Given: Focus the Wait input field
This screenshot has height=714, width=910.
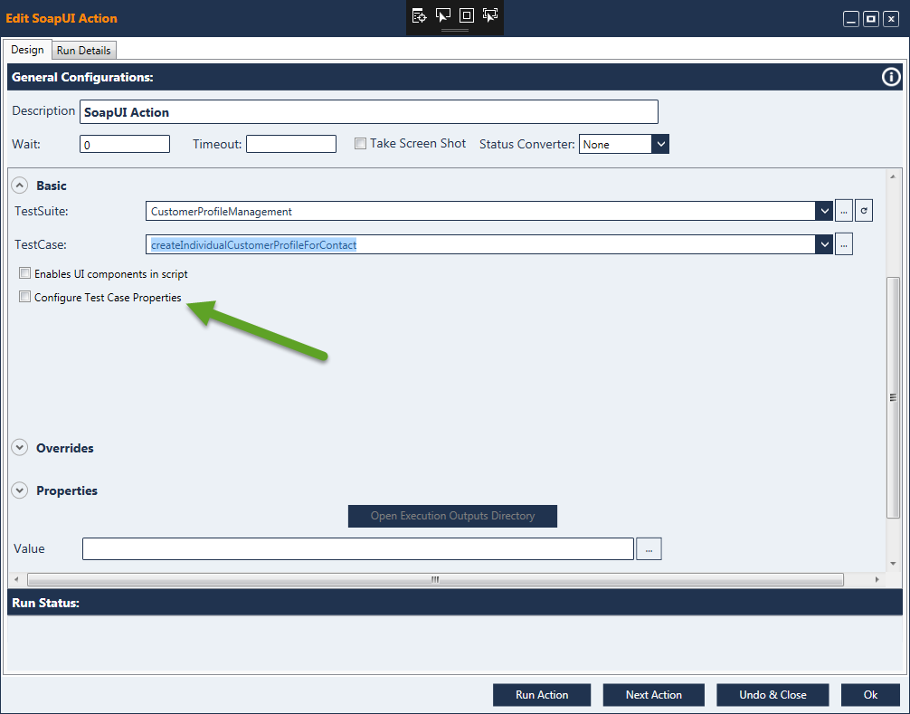Looking at the screenshot, I should 125,144.
